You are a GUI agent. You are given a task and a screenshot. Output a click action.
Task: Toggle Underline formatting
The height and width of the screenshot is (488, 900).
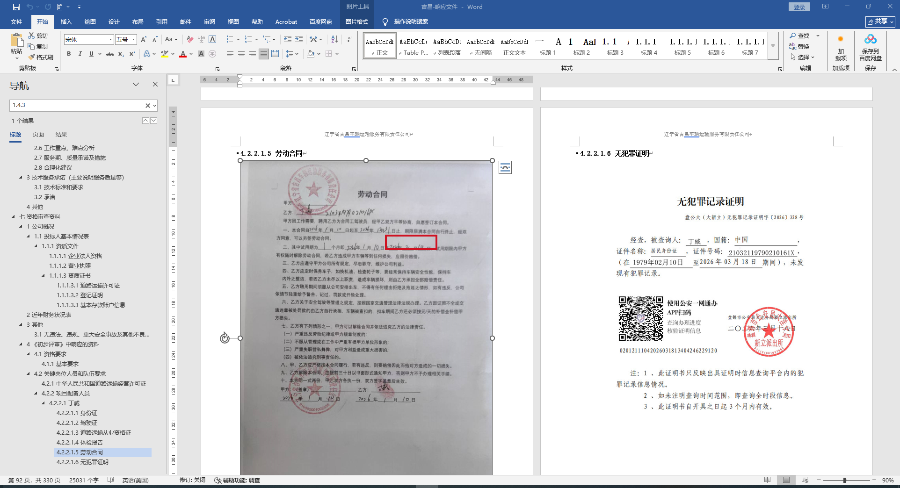[x=91, y=54]
